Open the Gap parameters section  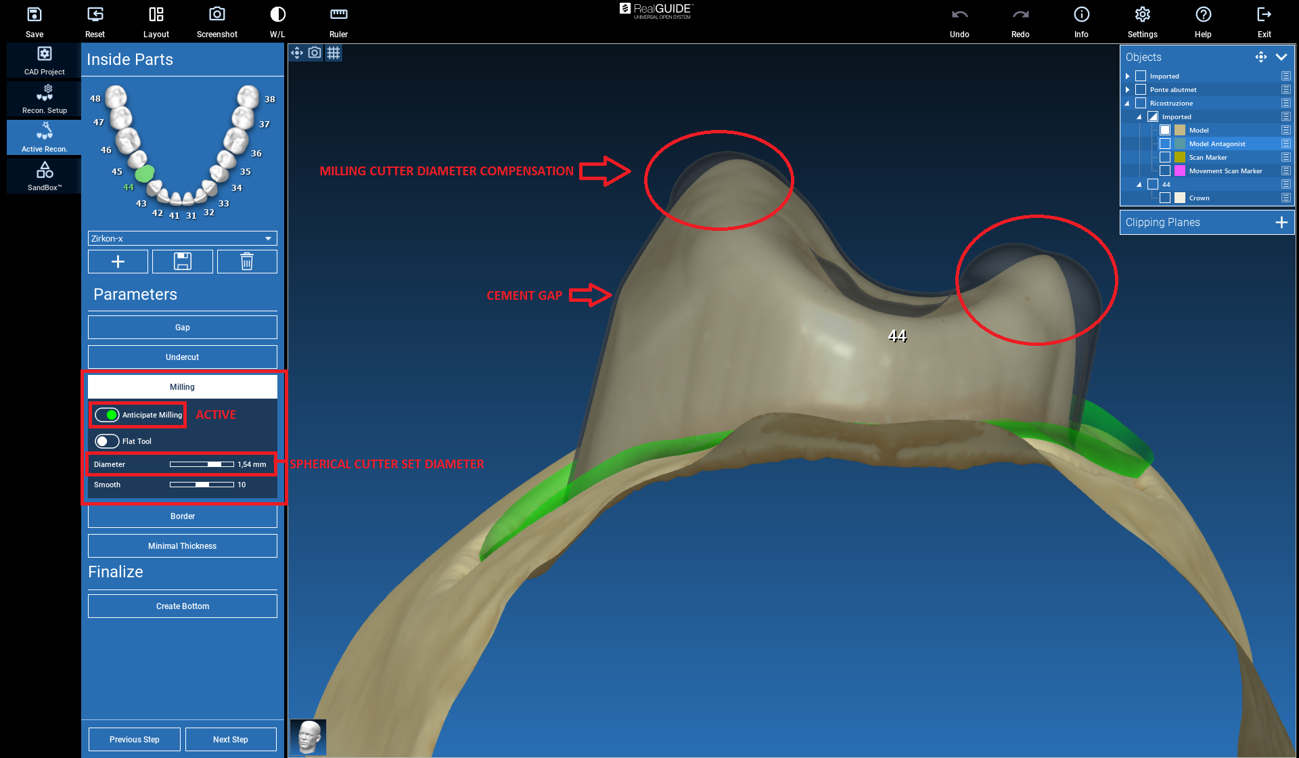(183, 328)
